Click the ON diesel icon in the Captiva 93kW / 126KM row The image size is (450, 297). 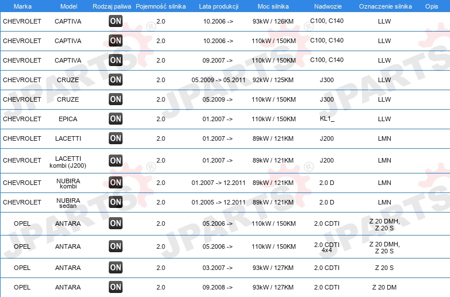pyautogui.click(x=116, y=21)
